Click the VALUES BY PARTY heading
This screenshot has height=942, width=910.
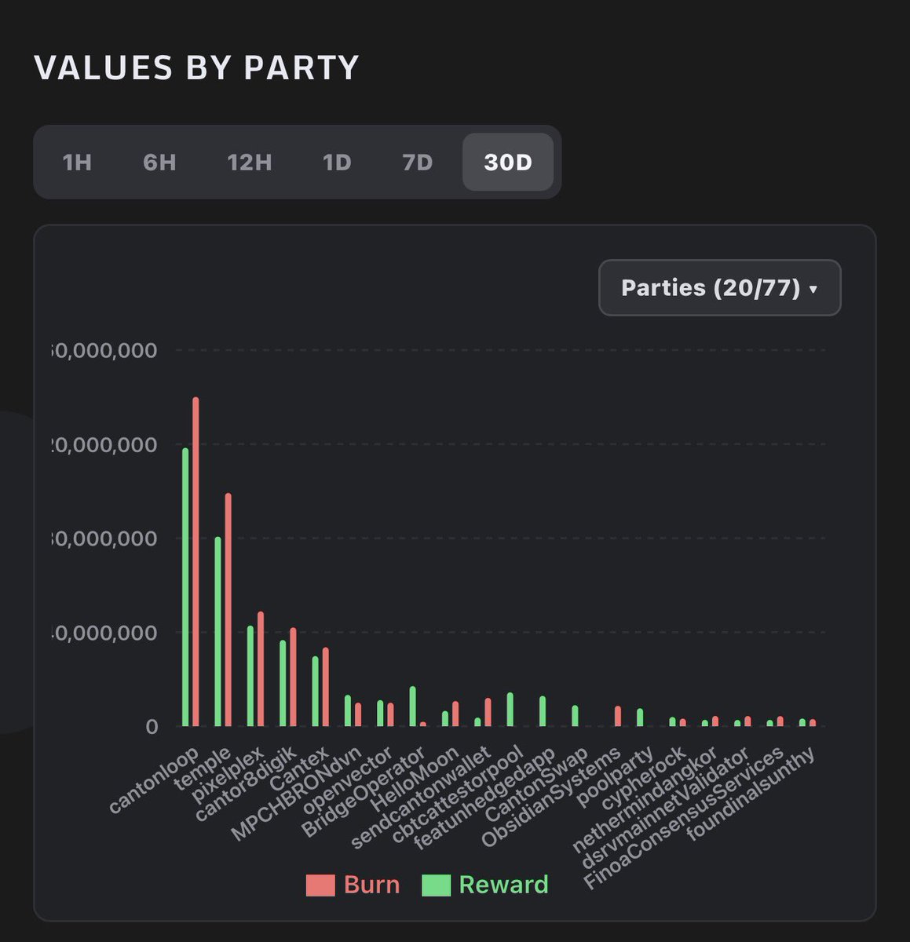[196, 68]
